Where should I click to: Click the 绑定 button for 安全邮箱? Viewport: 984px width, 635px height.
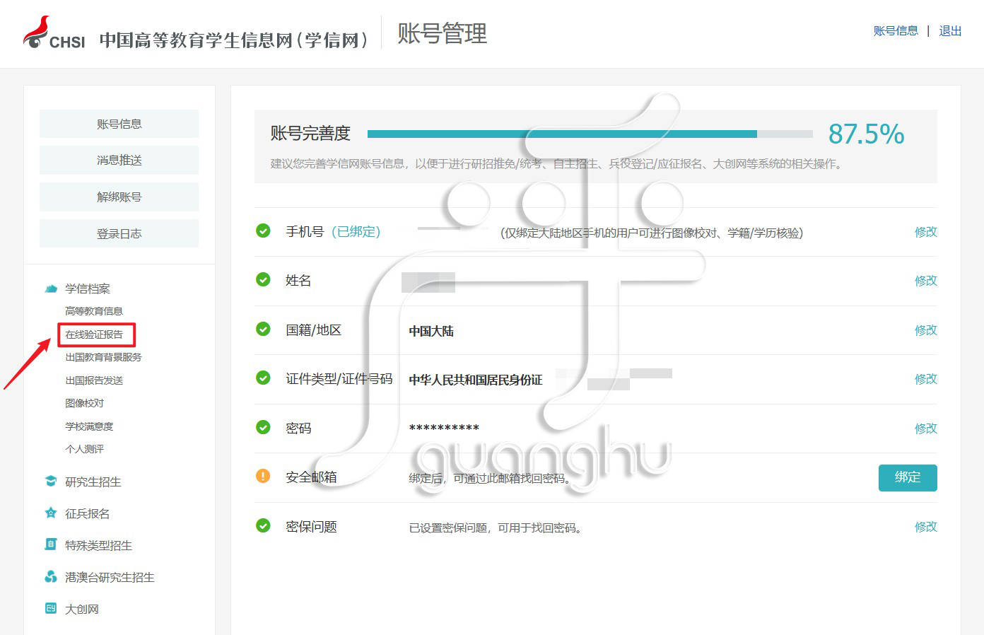click(908, 477)
